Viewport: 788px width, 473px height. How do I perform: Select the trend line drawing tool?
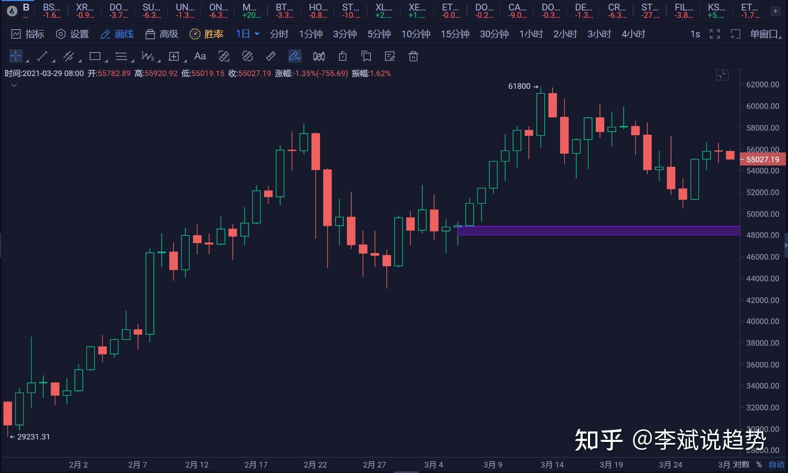[x=43, y=56]
